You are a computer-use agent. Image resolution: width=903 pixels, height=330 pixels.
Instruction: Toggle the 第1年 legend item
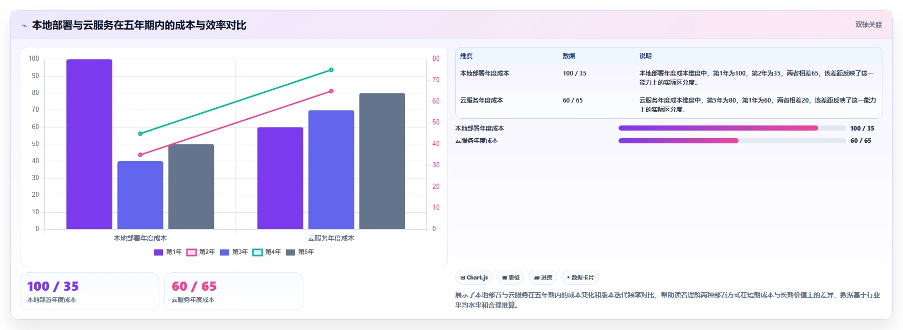coord(168,252)
